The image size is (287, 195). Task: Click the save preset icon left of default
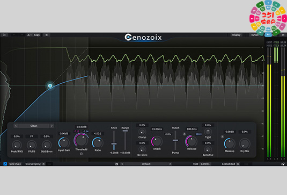click(116, 164)
